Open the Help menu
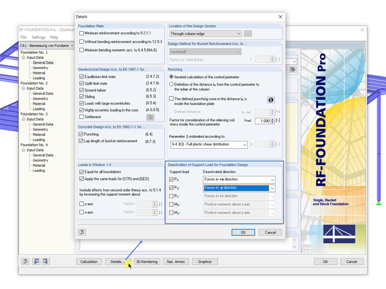 coord(54,37)
